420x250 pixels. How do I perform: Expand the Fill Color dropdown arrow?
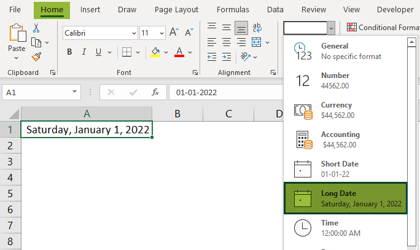166,52
